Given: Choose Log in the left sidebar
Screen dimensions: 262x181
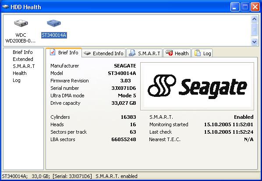Looking at the screenshot, I should pyautogui.click(x=17, y=80).
